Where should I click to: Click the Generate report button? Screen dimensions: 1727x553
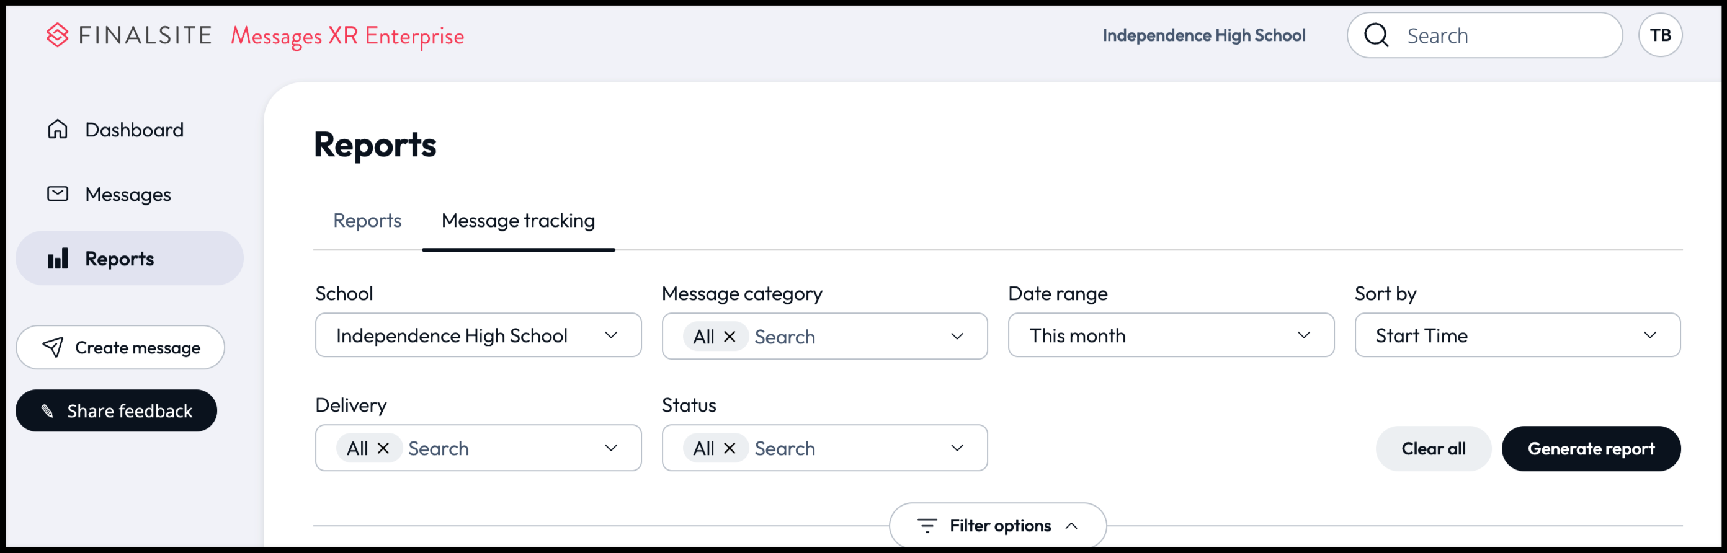[1591, 448]
